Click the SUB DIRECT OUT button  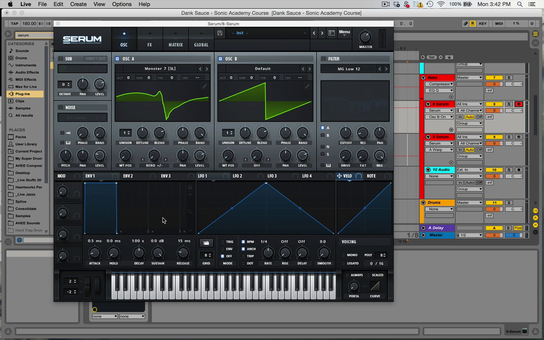pyautogui.click(x=95, y=59)
